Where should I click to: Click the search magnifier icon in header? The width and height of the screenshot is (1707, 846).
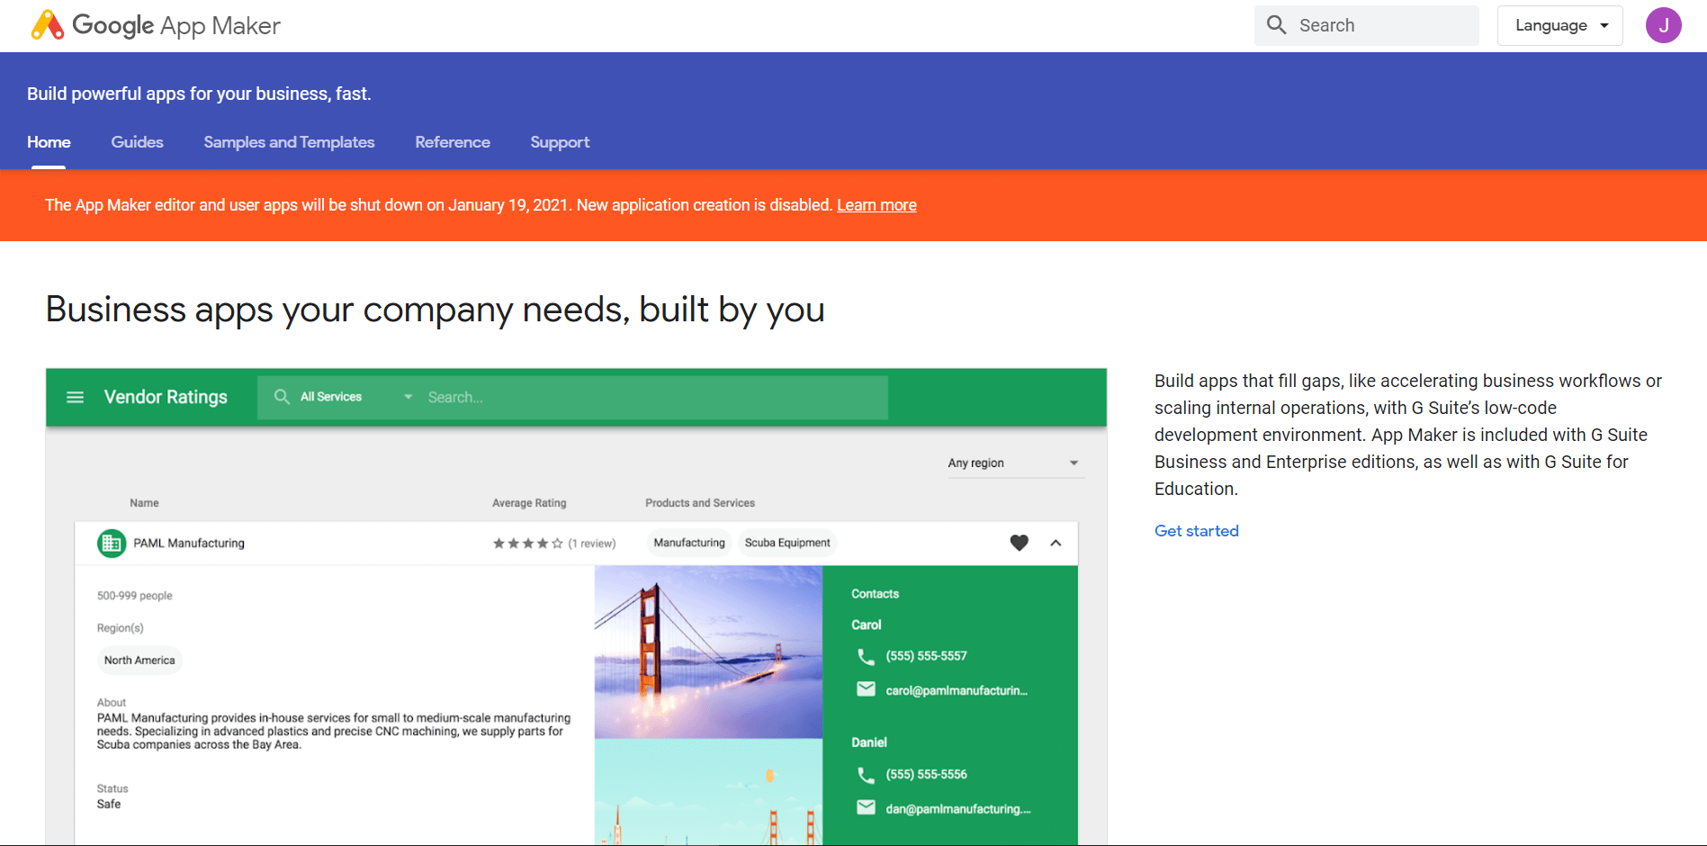(1276, 25)
